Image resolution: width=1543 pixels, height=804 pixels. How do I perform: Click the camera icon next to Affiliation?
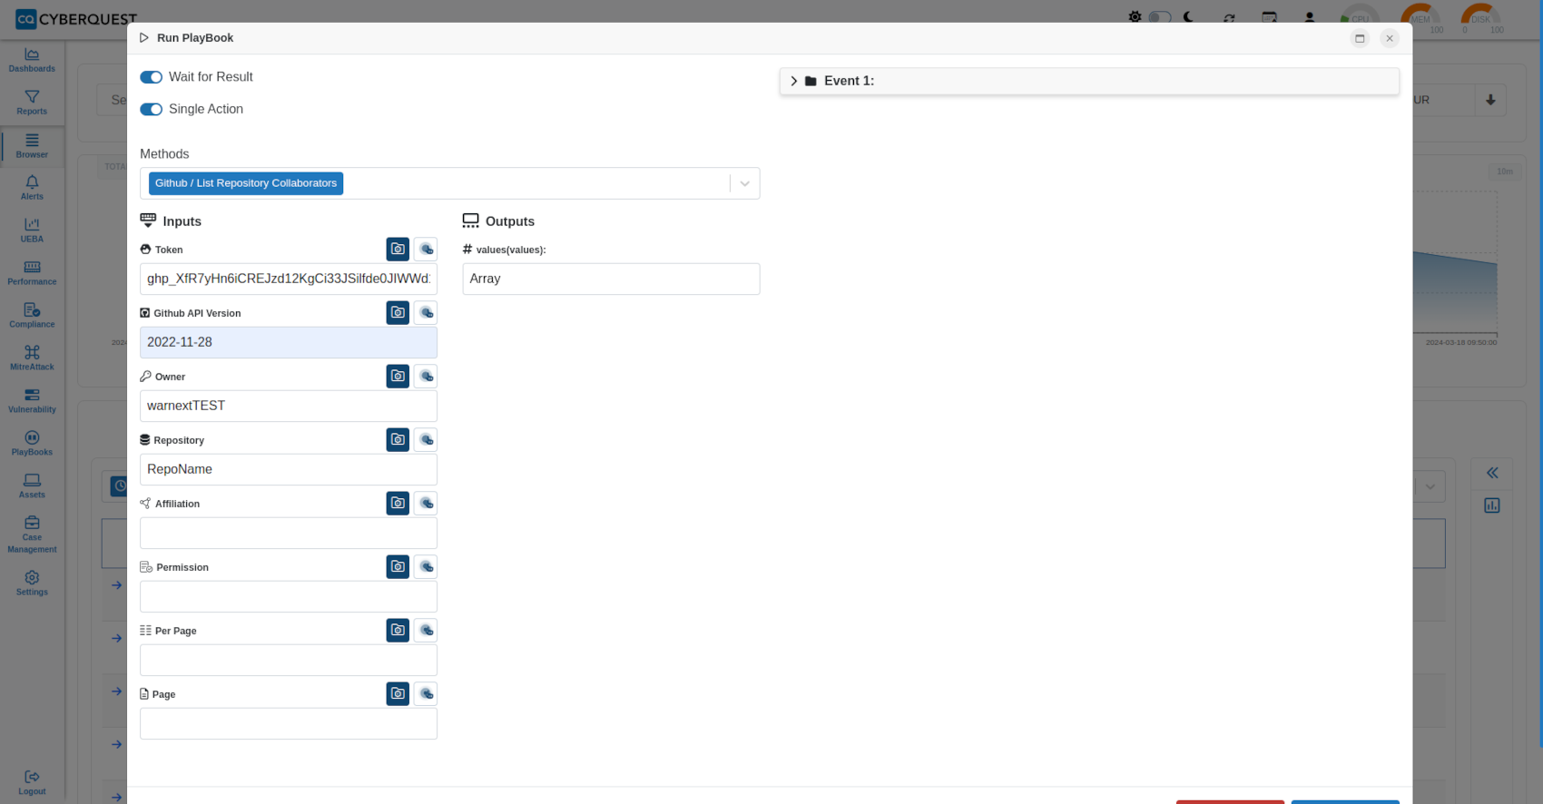pos(398,503)
